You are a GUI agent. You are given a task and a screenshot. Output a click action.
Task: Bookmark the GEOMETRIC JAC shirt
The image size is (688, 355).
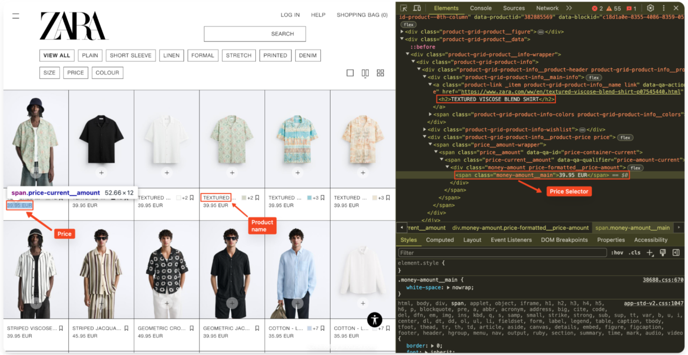(257, 328)
